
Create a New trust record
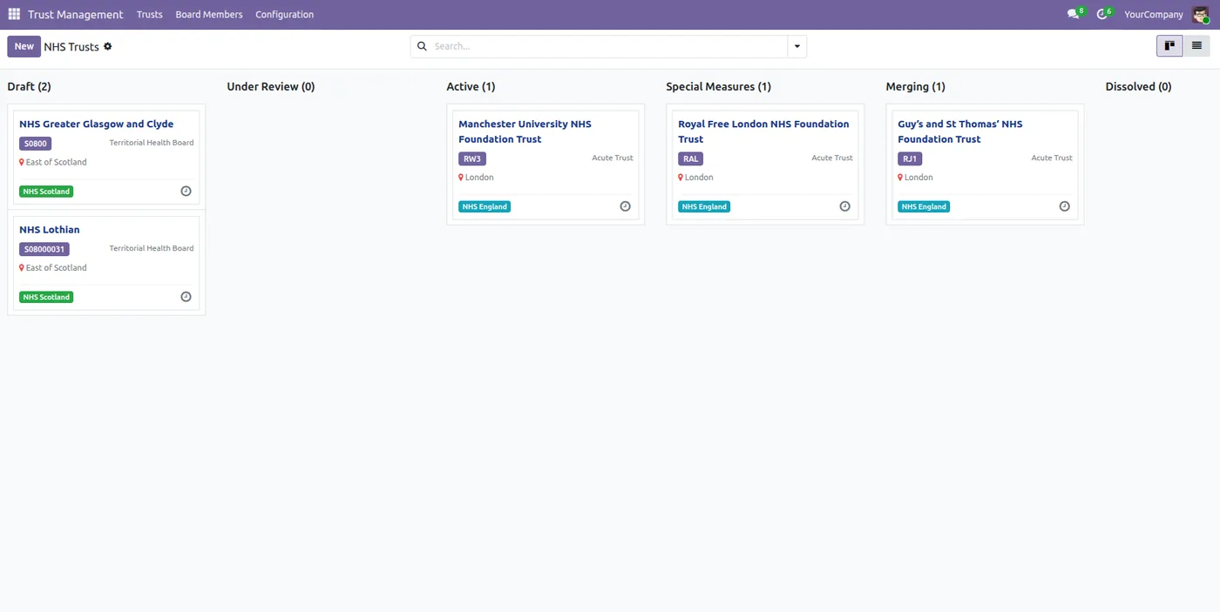[x=24, y=46]
